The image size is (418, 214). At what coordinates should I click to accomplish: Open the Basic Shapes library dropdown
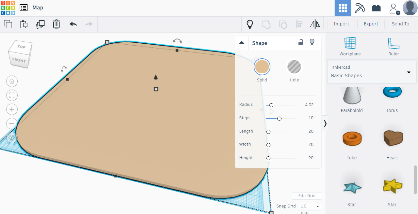point(372,72)
